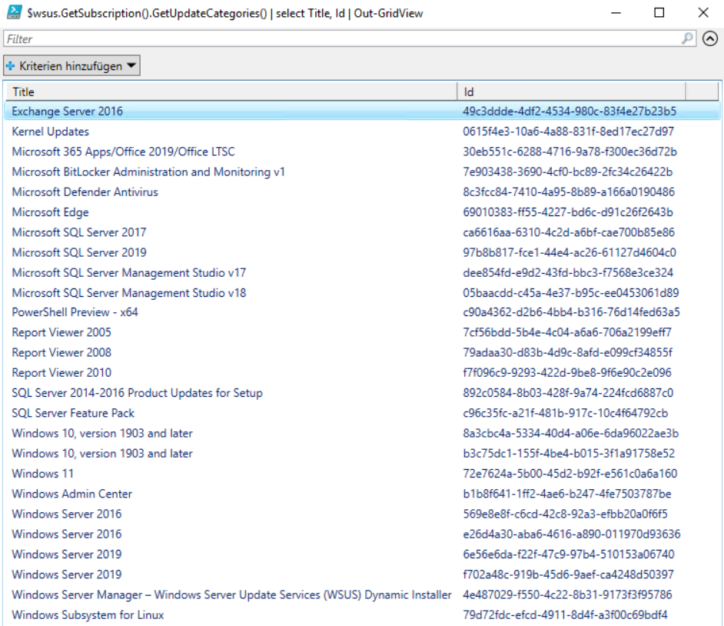The width and height of the screenshot is (724, 626).
Task: Select Microsoft SQL Server Management Studio v18
Action: (362, 293)
